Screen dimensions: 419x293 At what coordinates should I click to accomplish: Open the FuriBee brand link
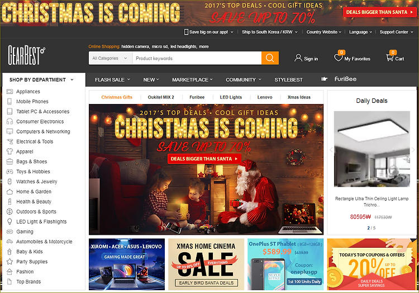pos(345,79)
